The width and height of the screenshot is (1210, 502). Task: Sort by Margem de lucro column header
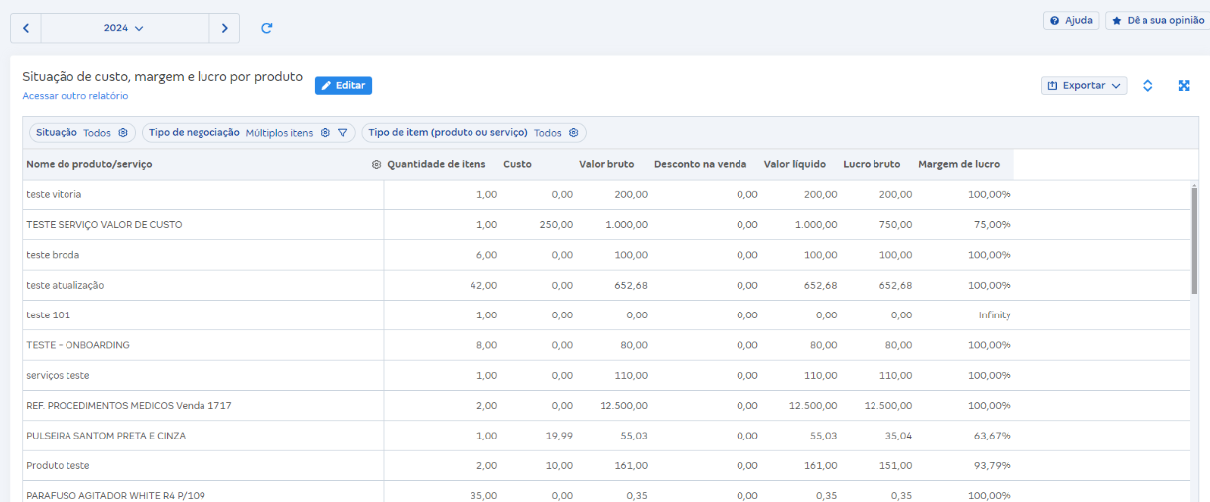point(959,164)
